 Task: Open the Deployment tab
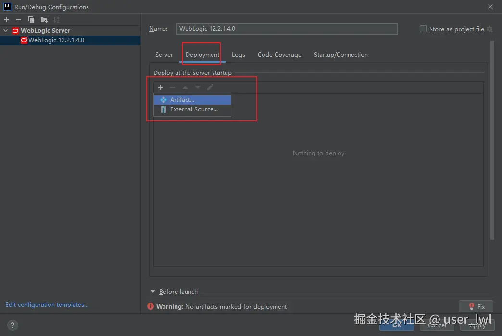pos(202,55)
